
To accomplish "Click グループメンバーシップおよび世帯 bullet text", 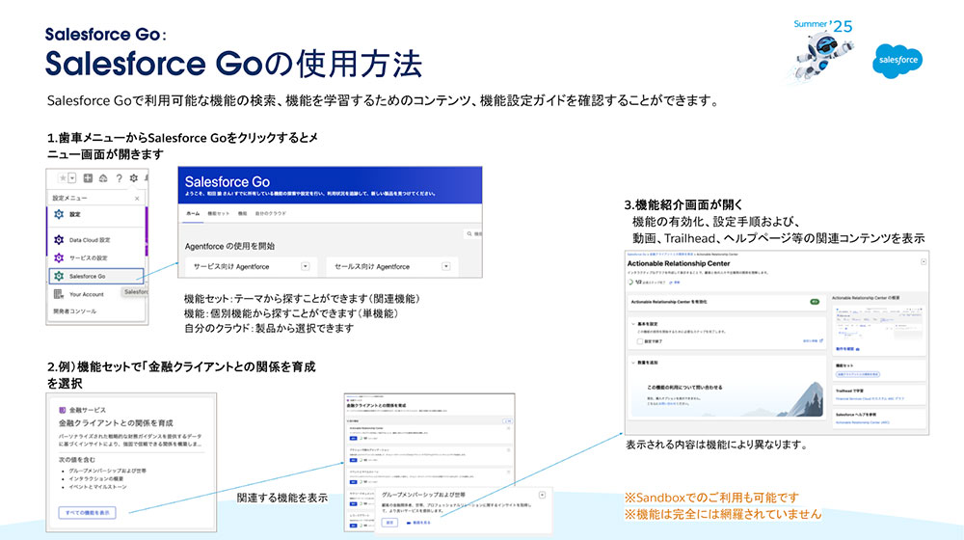I will [108, 471].
